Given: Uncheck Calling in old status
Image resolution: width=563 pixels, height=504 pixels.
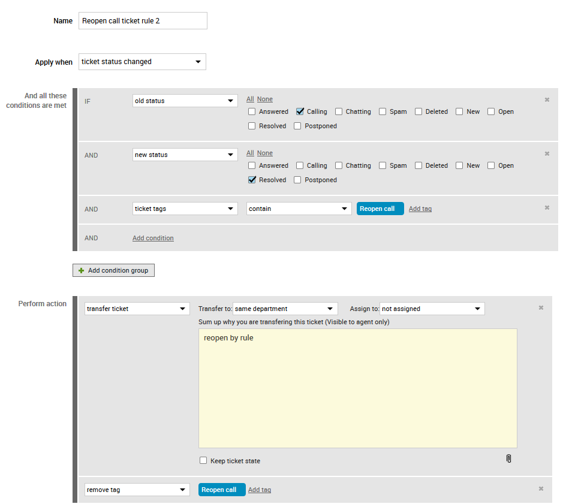Looking at the screenshot, I should click(300, 111).
